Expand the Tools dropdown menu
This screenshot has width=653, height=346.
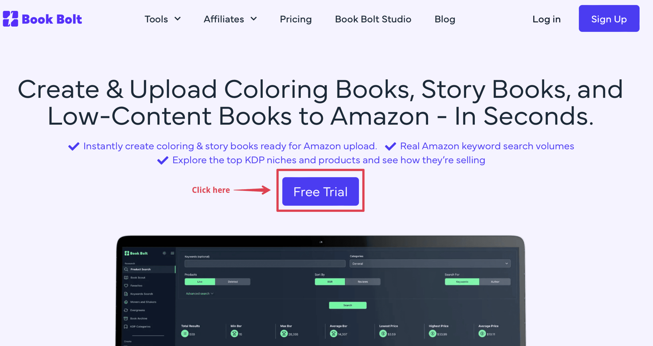click(x=163, y=19)
